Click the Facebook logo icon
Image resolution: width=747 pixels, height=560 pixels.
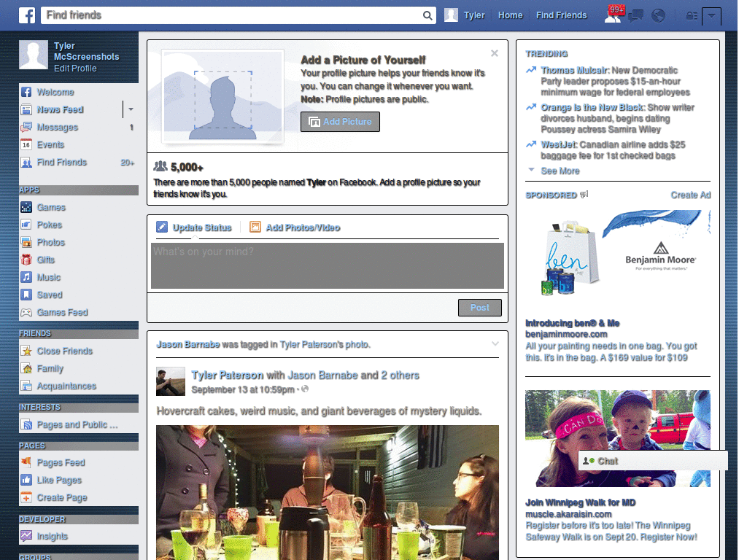27,15
